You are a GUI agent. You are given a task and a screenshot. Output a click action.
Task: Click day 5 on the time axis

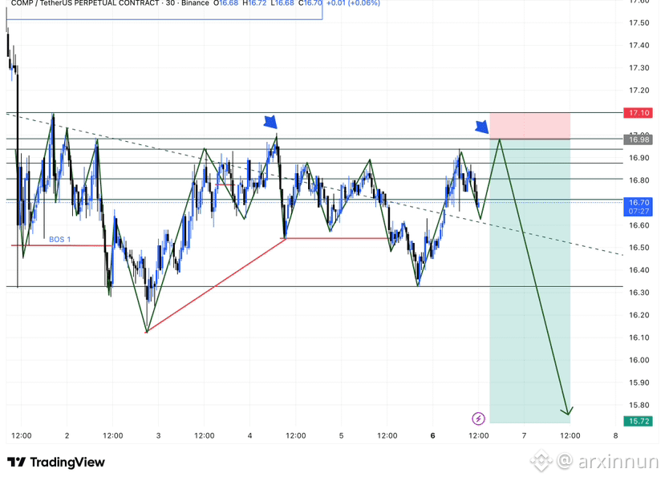coord(341,435)
